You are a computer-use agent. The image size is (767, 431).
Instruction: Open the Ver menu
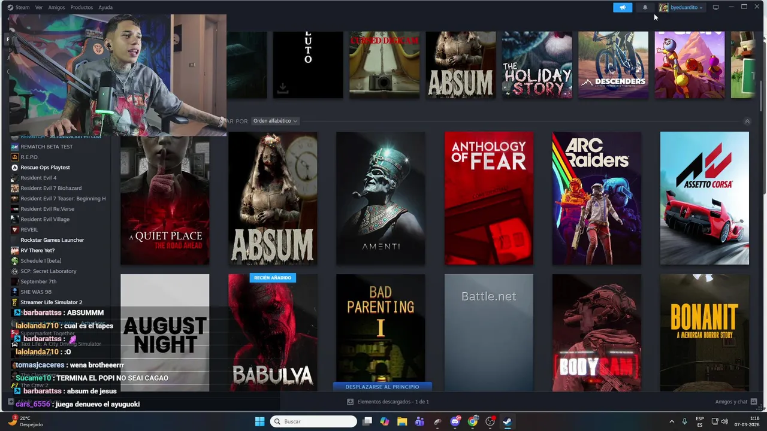pos(39,7)
